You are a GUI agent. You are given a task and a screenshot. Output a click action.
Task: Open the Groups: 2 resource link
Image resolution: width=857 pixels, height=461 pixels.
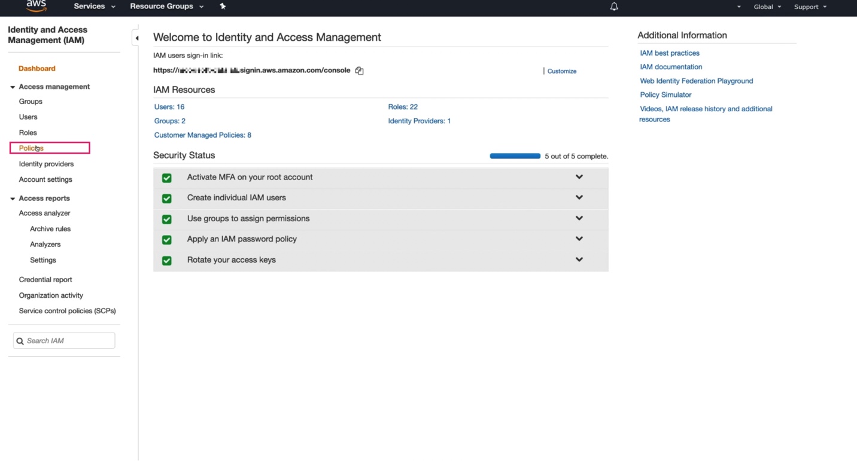tap(170, 121)
